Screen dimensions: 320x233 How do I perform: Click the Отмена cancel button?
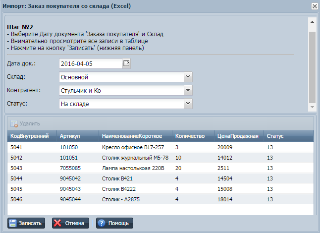point(70,223)
